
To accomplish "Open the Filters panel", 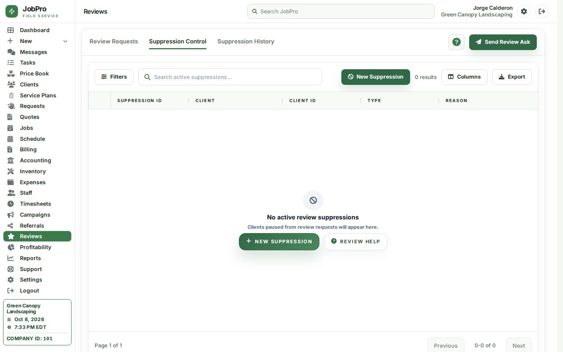I will point(114,77).
